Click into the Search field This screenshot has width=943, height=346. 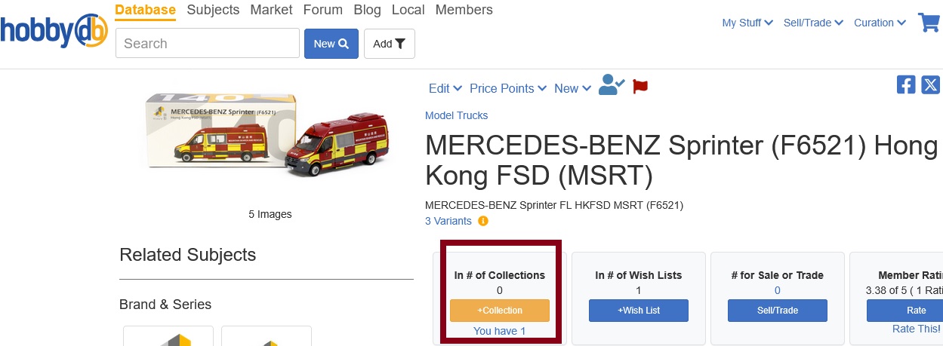(x=208, y=44)
